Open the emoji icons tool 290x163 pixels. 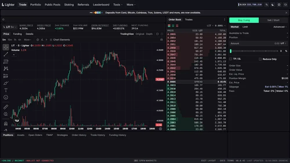pos(6,97)
